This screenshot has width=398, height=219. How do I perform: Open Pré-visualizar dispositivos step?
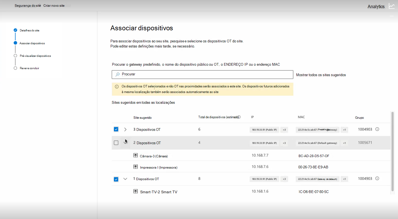click(x=35, y=56)
